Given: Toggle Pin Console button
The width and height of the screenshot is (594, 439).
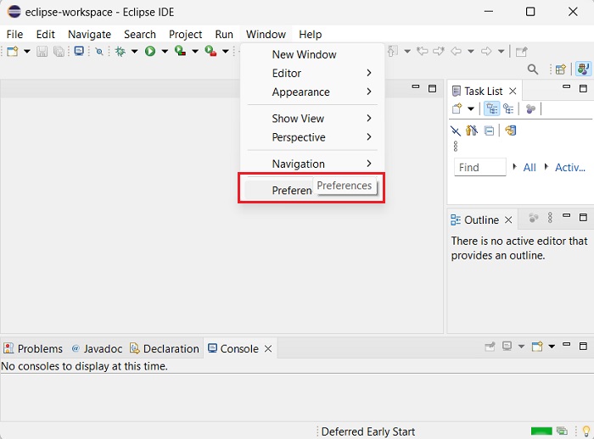Looking at the screenshot, I should click(x=490, y=347).
